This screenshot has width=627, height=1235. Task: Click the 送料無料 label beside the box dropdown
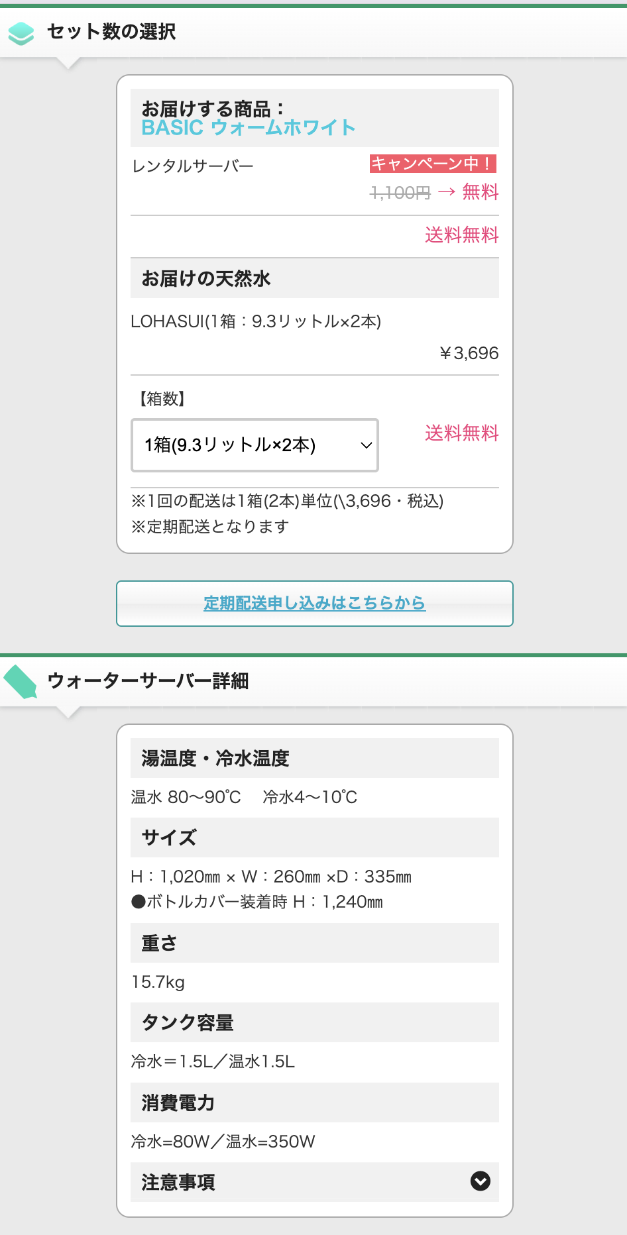461,433
